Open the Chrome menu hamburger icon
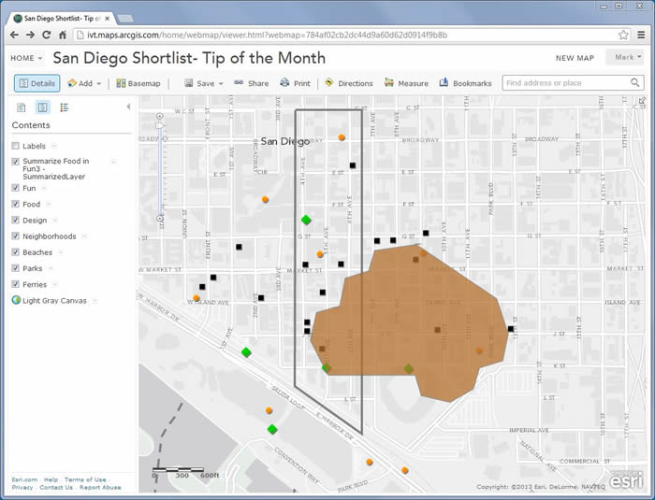Screen dimensions: 655x500 641,36
